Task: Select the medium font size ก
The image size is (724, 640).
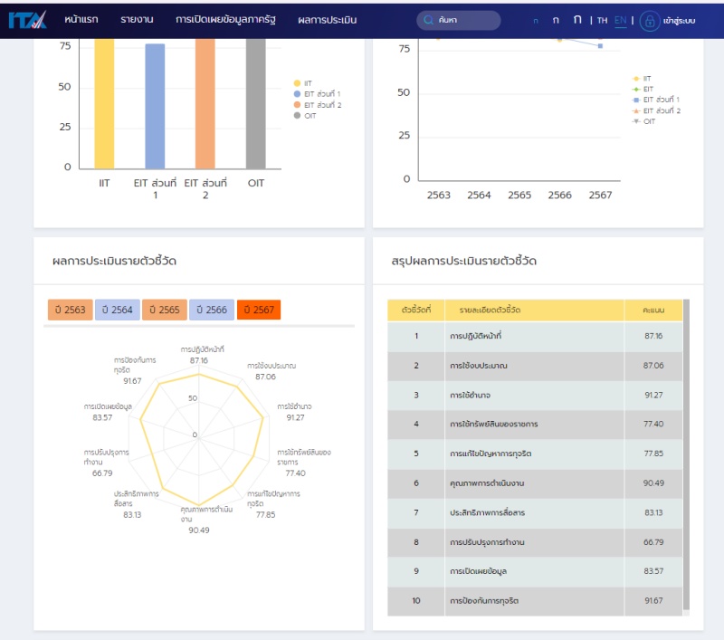Action: [556, 20]
